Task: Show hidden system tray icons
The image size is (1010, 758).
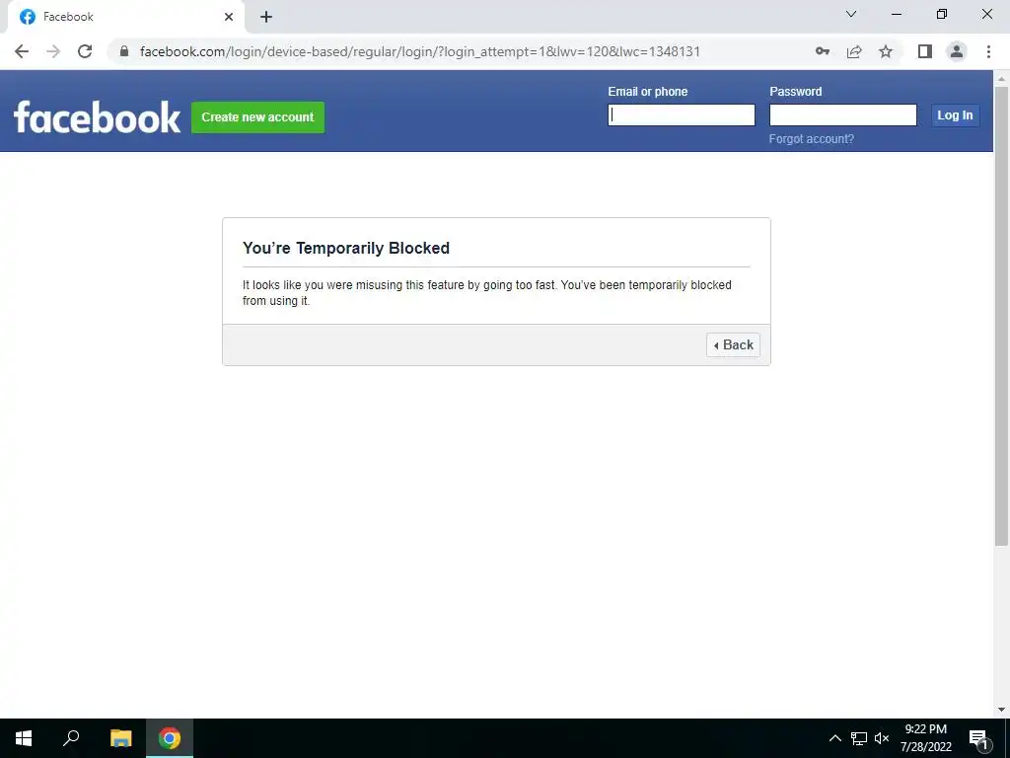Action: coord(834,738)
